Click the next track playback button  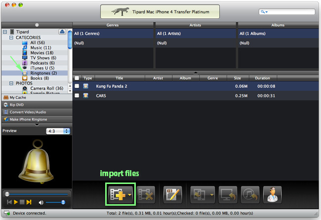point(29,202)
